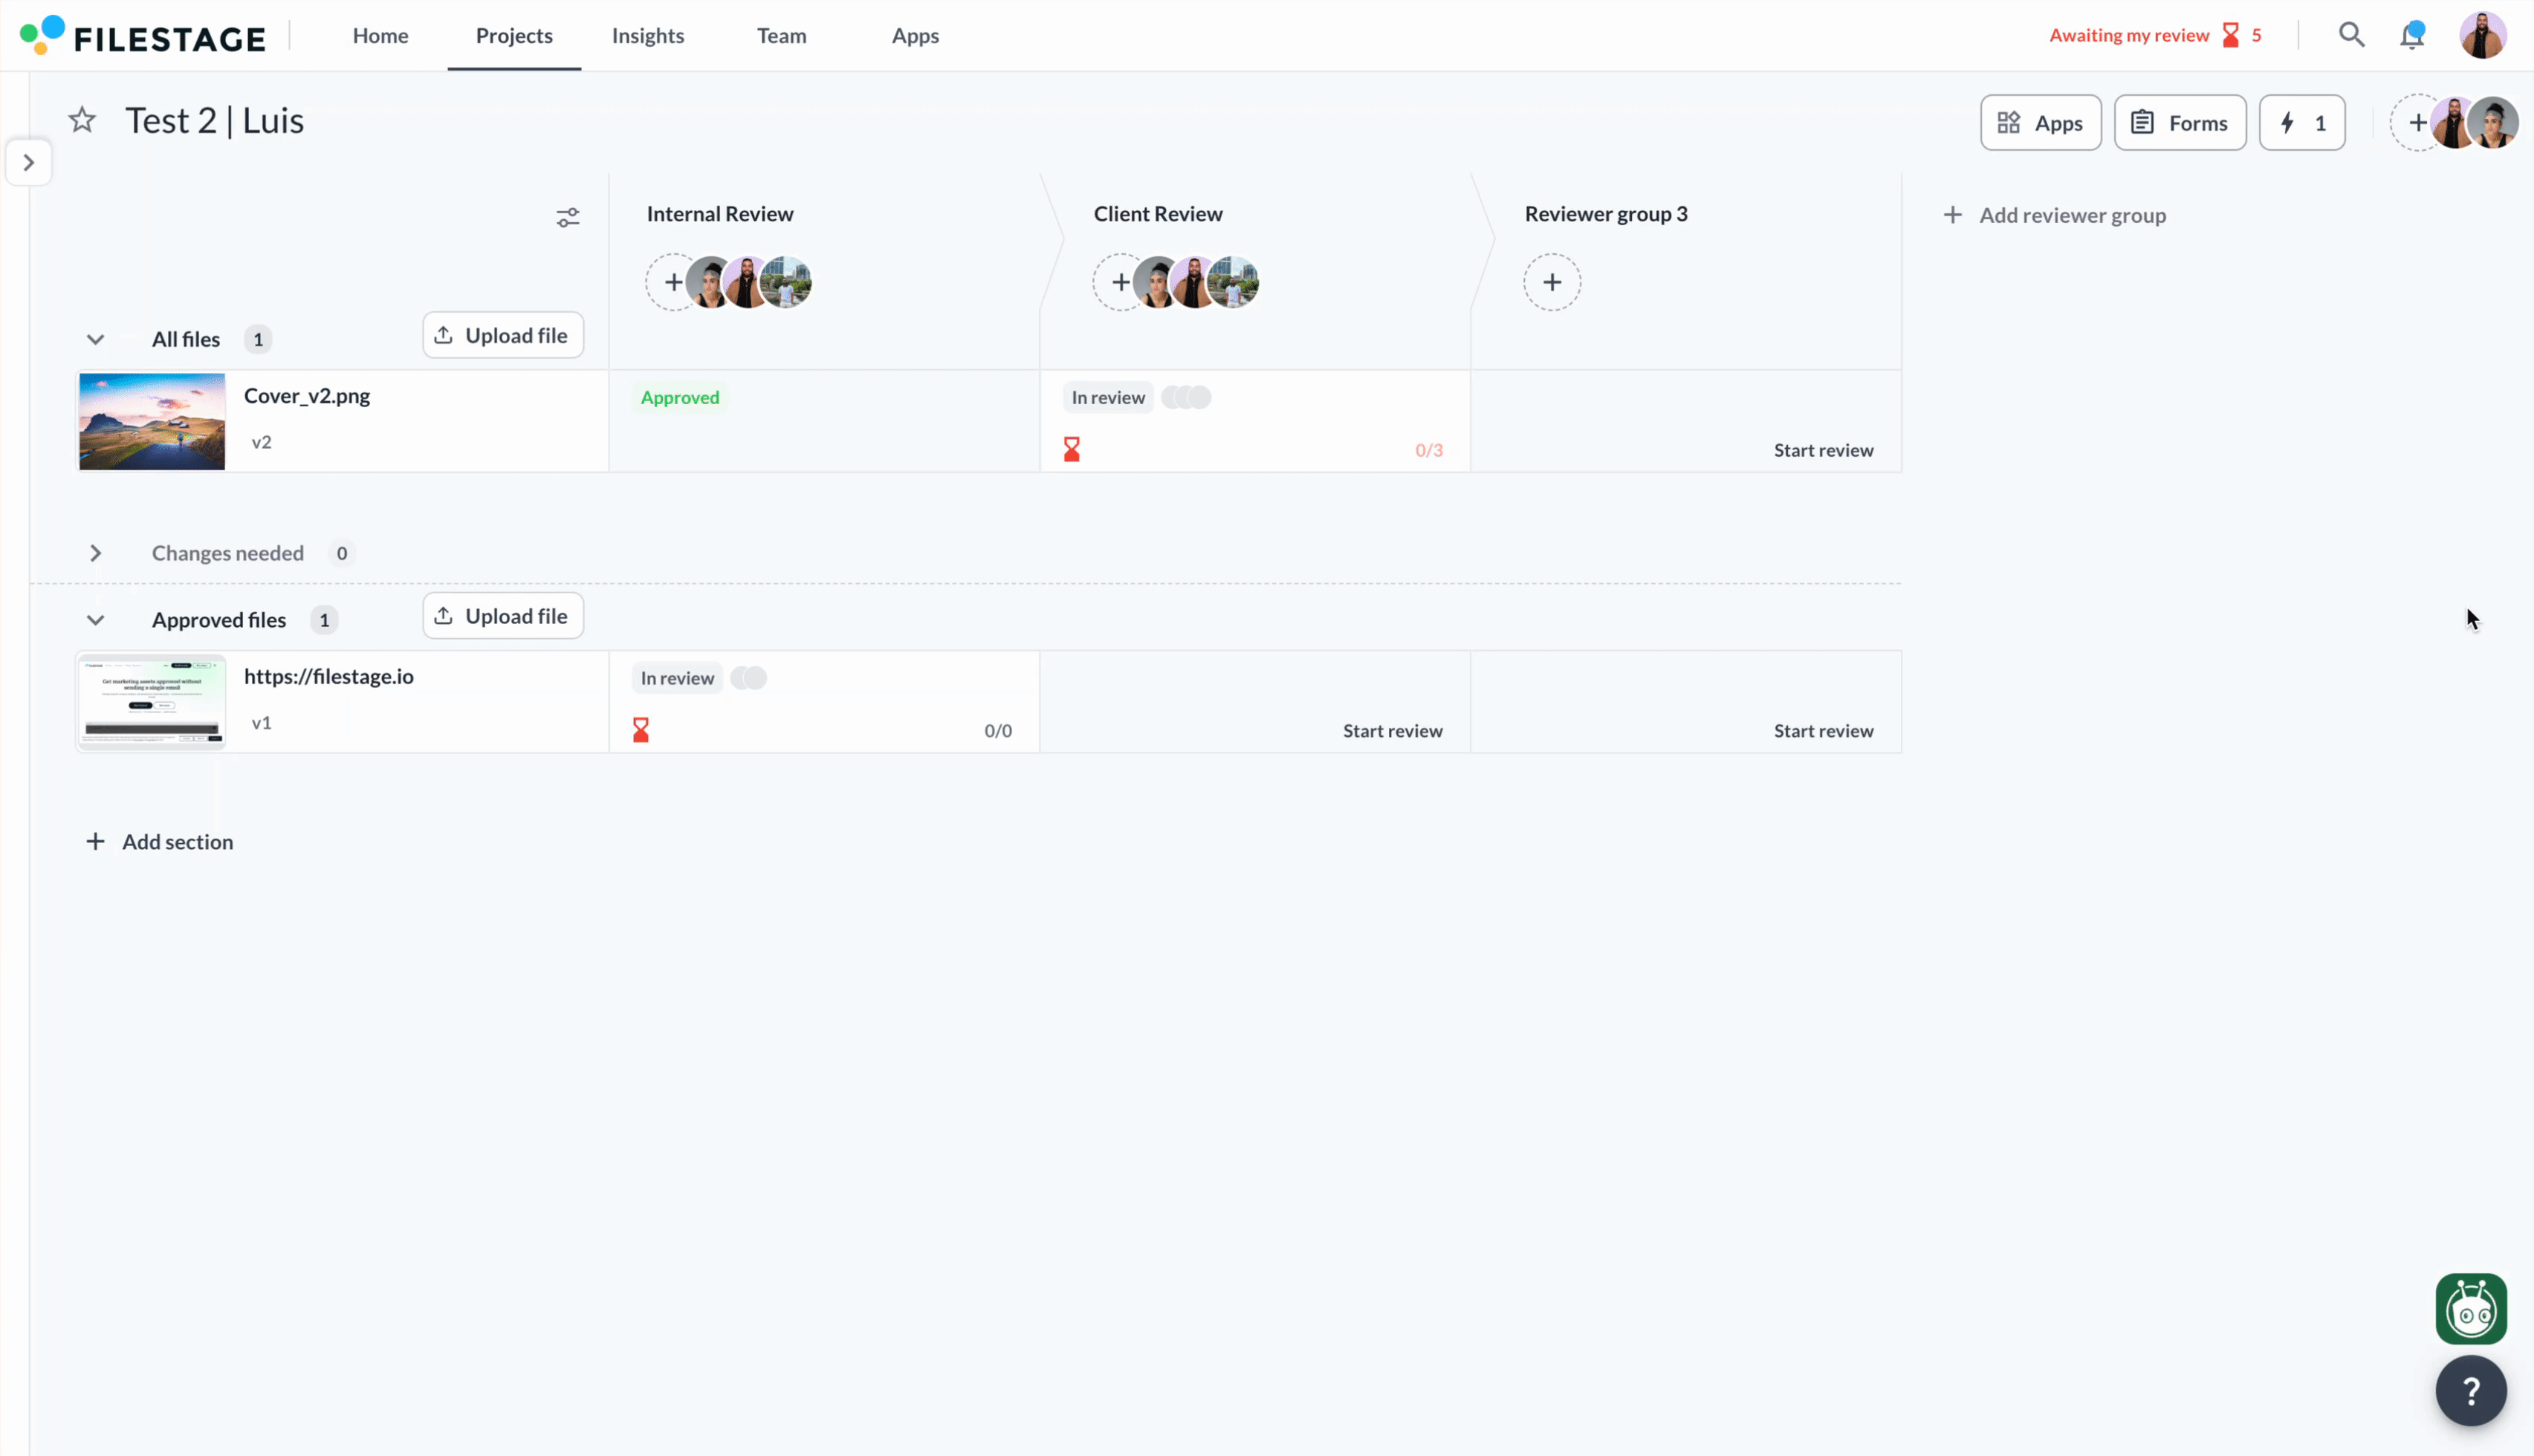Click the red hourglass on Cover_v2.png

coord(1071,450)
